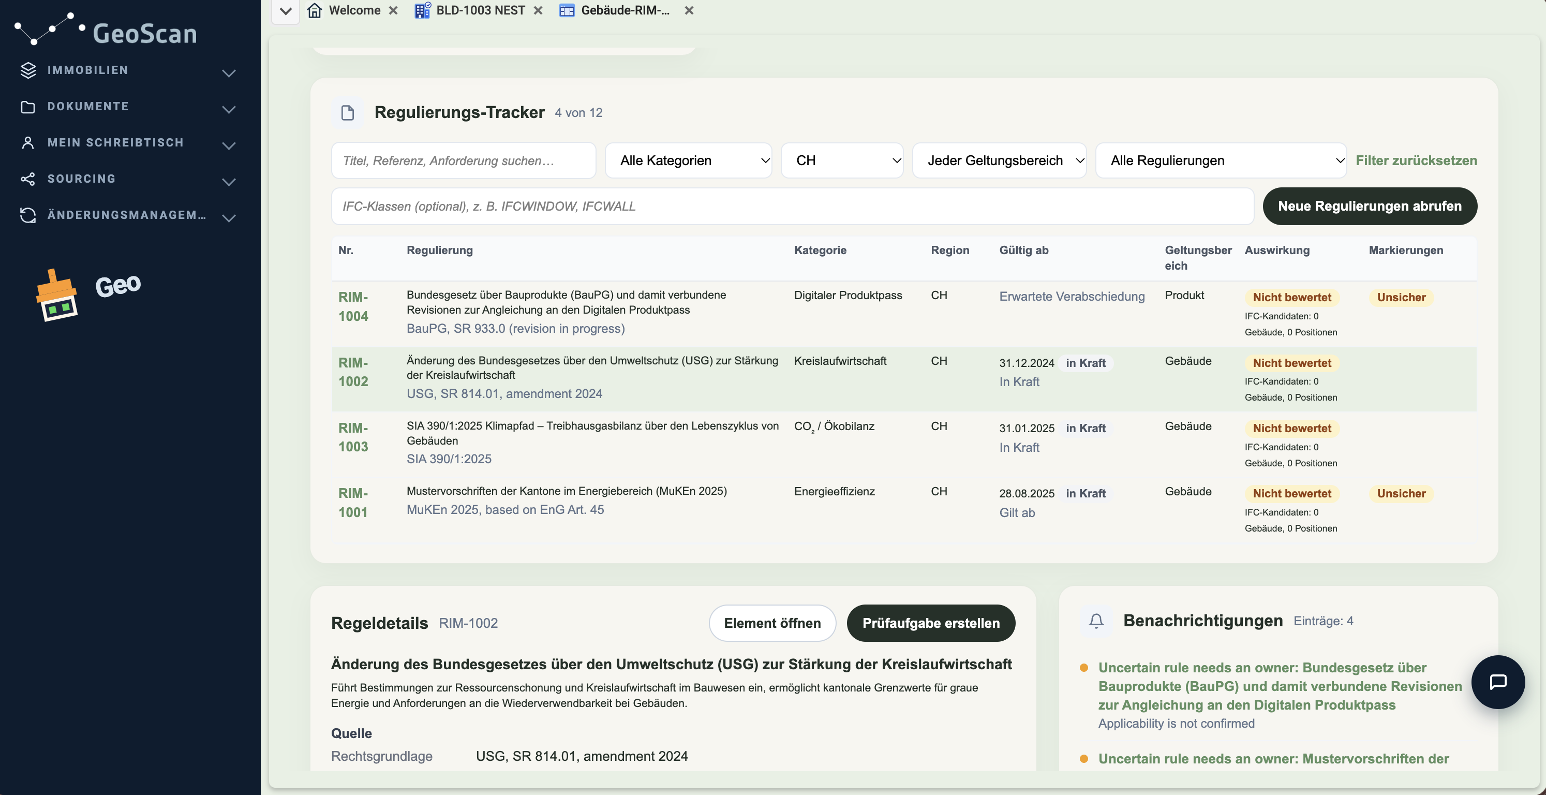Viewport: 1546px width, 795px height.
Task: Click the Kreislaufwirtschaft category cell
Action: click(x=840, y=361)
